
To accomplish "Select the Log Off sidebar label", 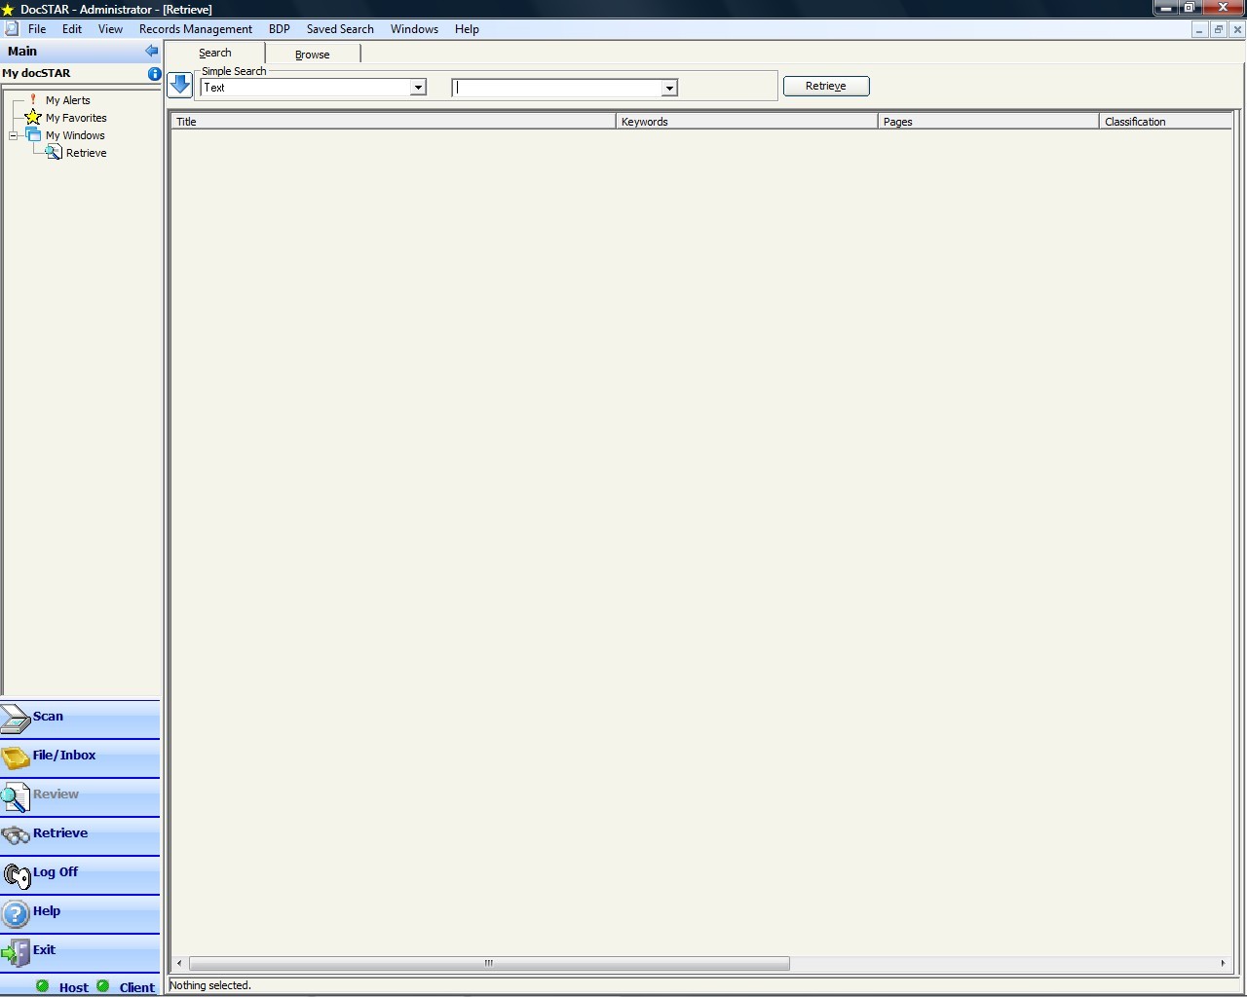I will [x=56, y=871].
